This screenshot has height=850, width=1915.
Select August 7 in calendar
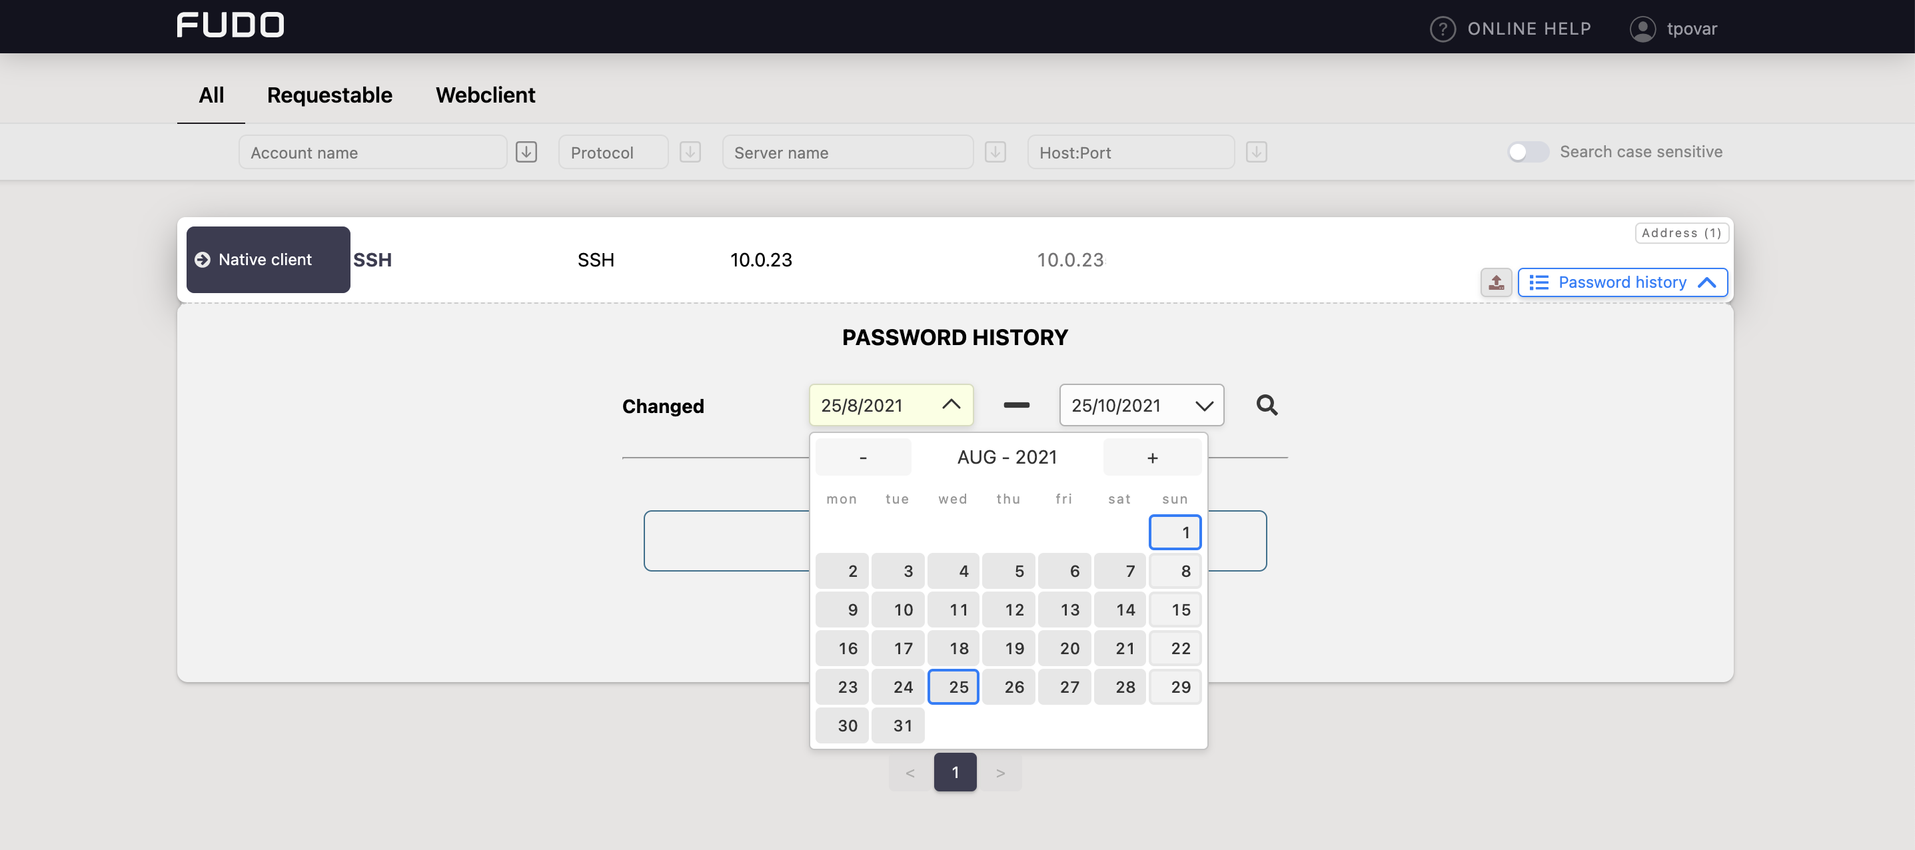pos(1120,571)
